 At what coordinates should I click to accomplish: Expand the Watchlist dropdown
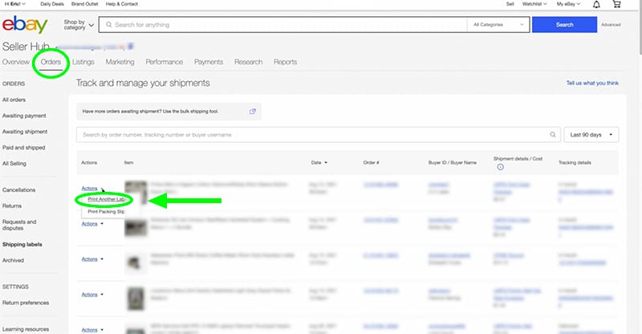[534, 4]
